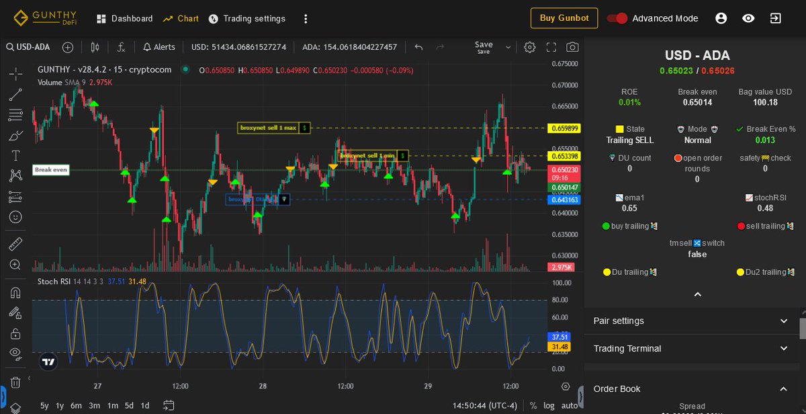Click the right panel scrollbar thumb
Viewport: 806px width, 414px height.
tap(802, 328)
